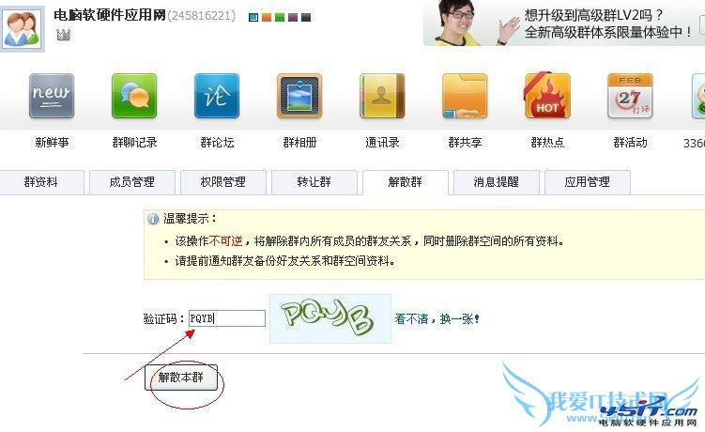Select the purple color theme swatch
This screenshot has width=705, height=432.
(x=293, y=18)
